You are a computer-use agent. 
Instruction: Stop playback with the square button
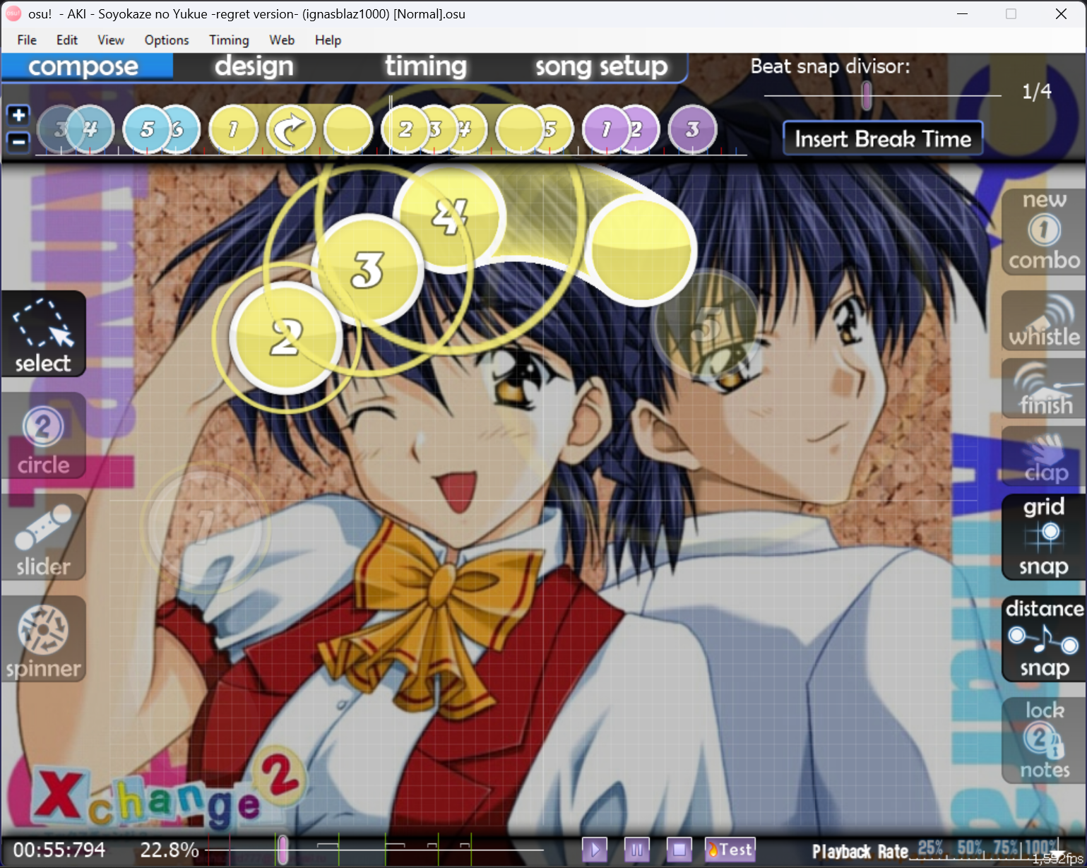coord(679,849)
